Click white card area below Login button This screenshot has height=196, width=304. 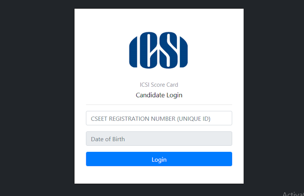point(159,175)
